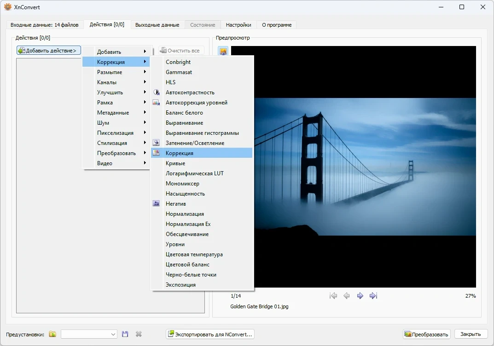Image resolution: width=494 pixels, height=346 pixels.
Task: Expand the Рамка submenu
Action: (x=116, y=102)
